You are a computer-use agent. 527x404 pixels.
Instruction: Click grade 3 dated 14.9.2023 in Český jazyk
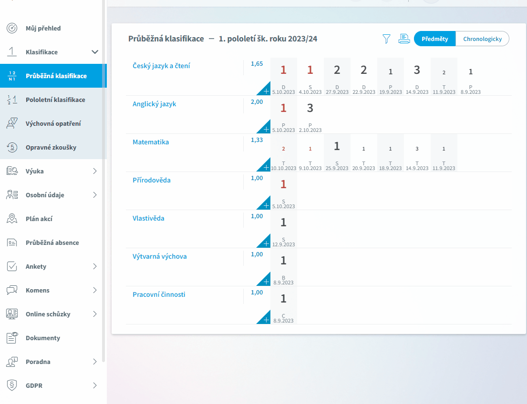[x=417, y=71]
